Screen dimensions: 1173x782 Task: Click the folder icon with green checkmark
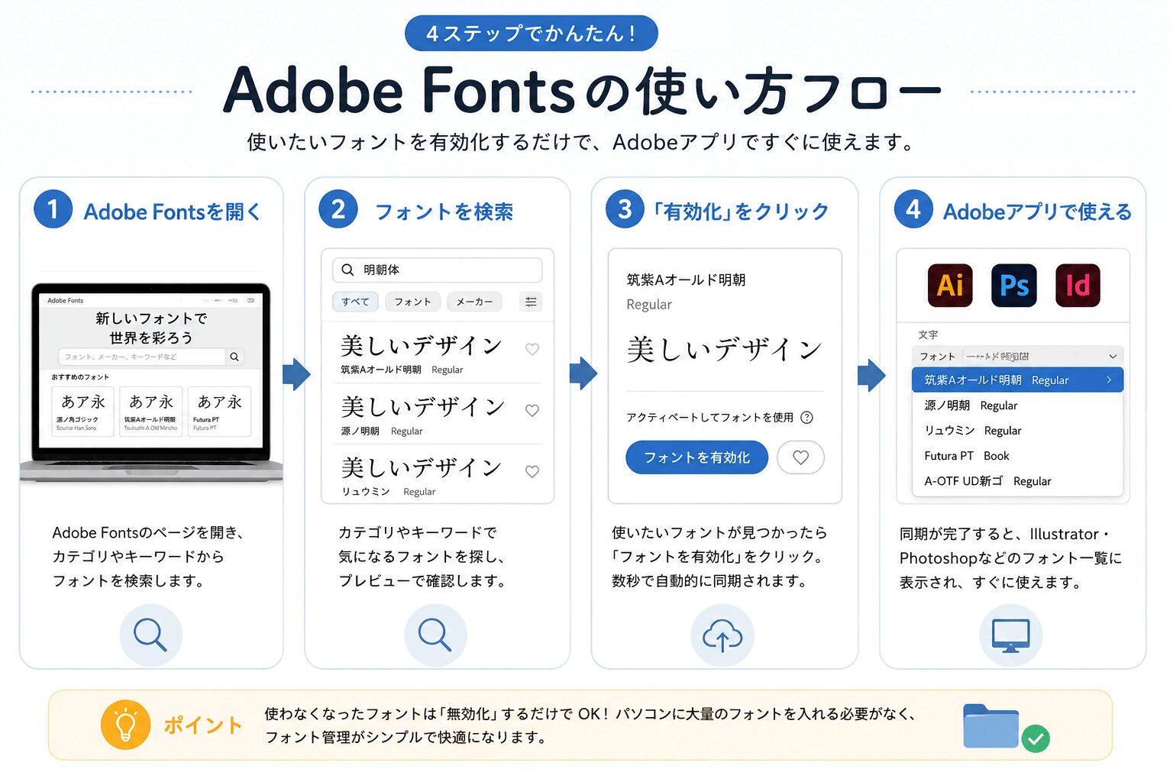[1005, 727]
